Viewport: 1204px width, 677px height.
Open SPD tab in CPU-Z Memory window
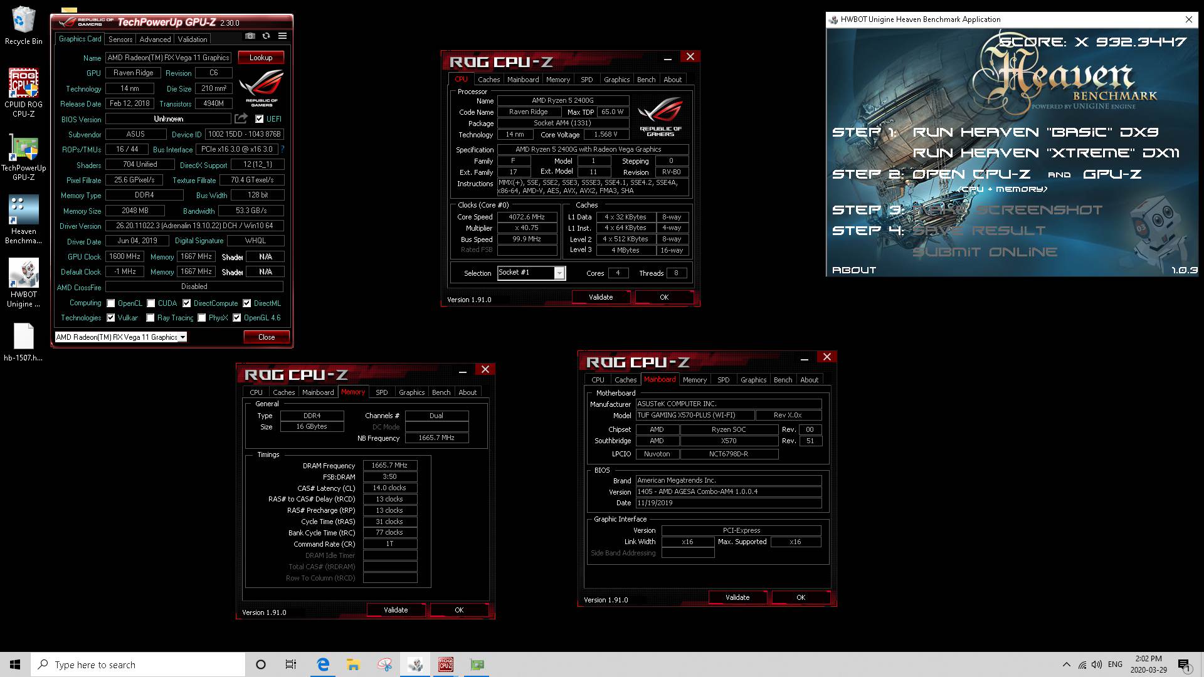(382, 392)
